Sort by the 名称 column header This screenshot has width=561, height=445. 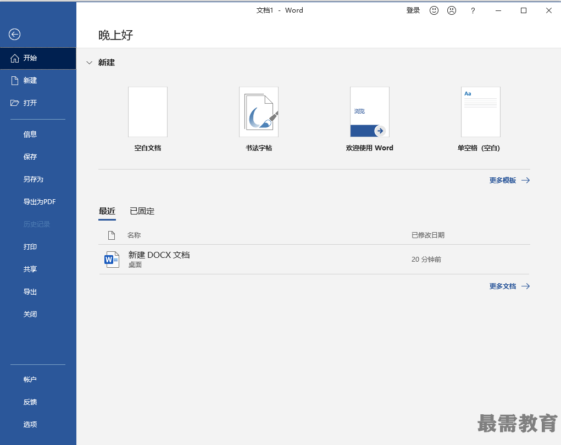tap(134, 235)
